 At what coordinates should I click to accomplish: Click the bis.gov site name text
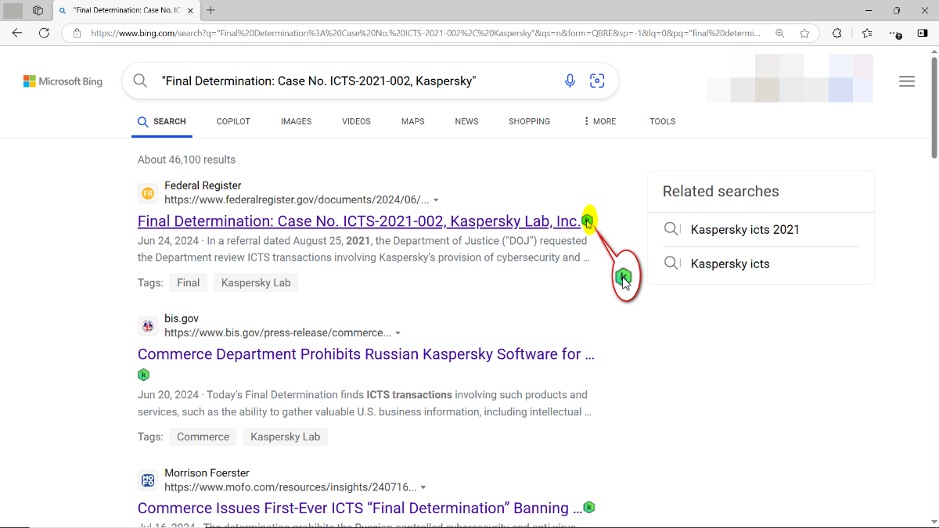(182, 318)
